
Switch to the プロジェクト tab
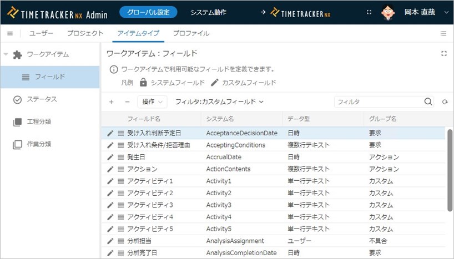pos(85,33)
